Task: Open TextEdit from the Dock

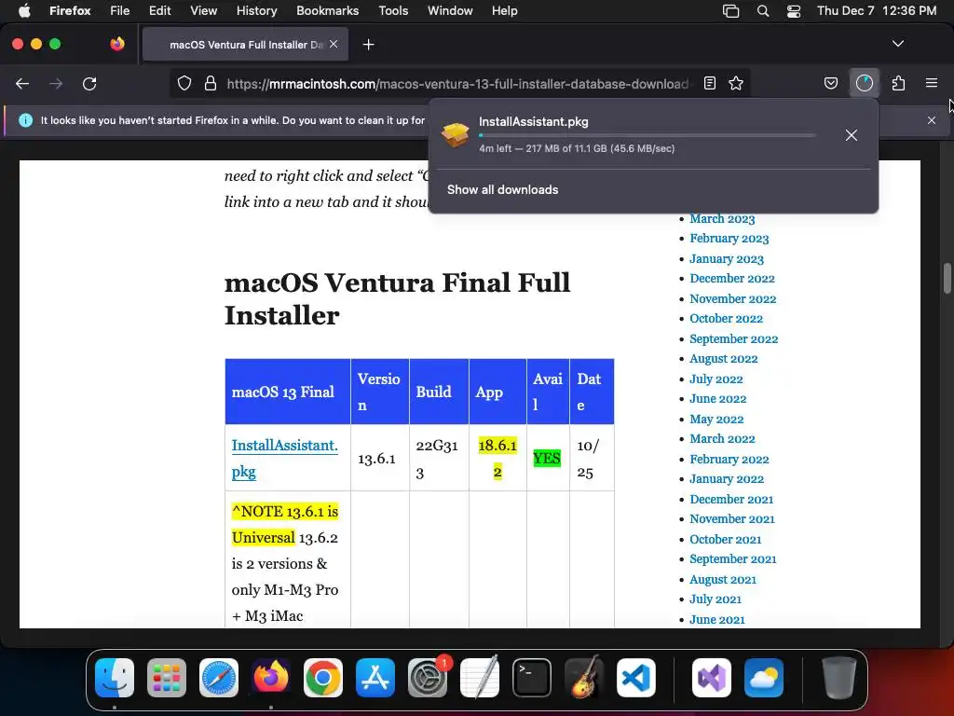Action: coord(480,678)
